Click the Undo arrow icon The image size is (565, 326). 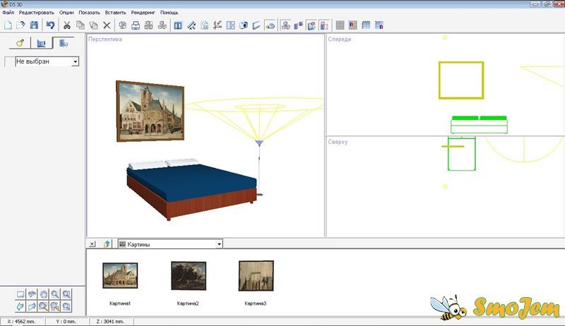[x=50, y=25]
